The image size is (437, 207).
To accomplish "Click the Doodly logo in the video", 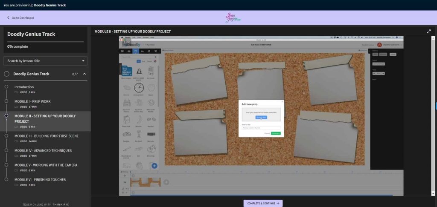I will tap(131, 44).
